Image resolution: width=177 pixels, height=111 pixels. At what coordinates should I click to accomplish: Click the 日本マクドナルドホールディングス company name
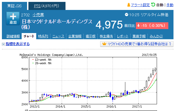57,24
